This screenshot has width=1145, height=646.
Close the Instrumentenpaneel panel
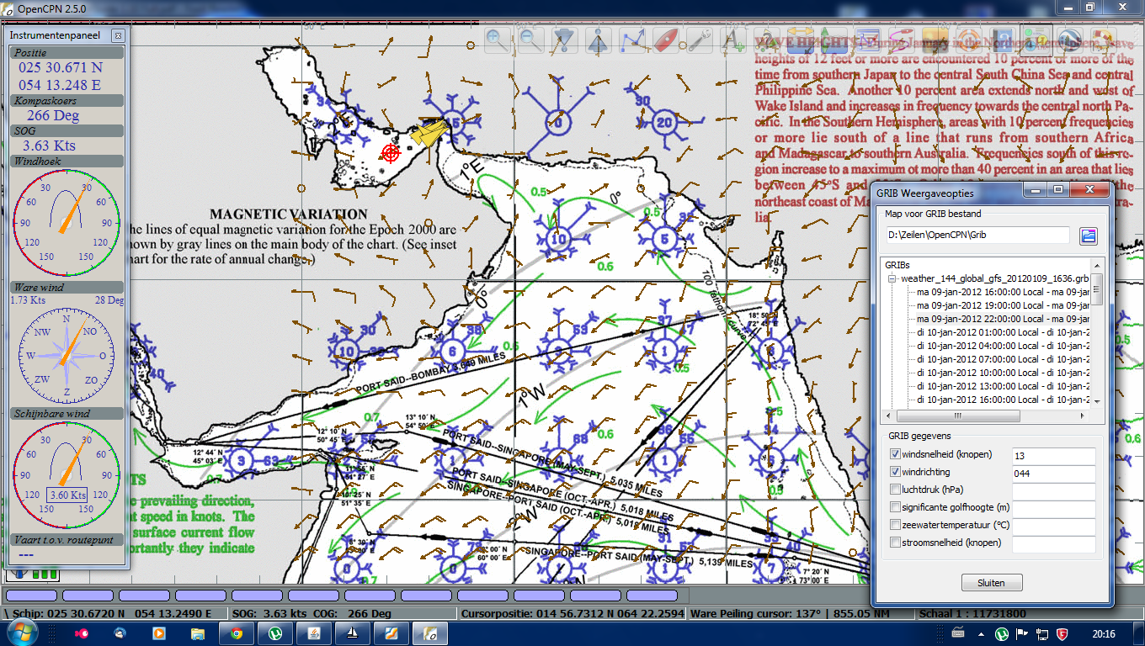117,36
